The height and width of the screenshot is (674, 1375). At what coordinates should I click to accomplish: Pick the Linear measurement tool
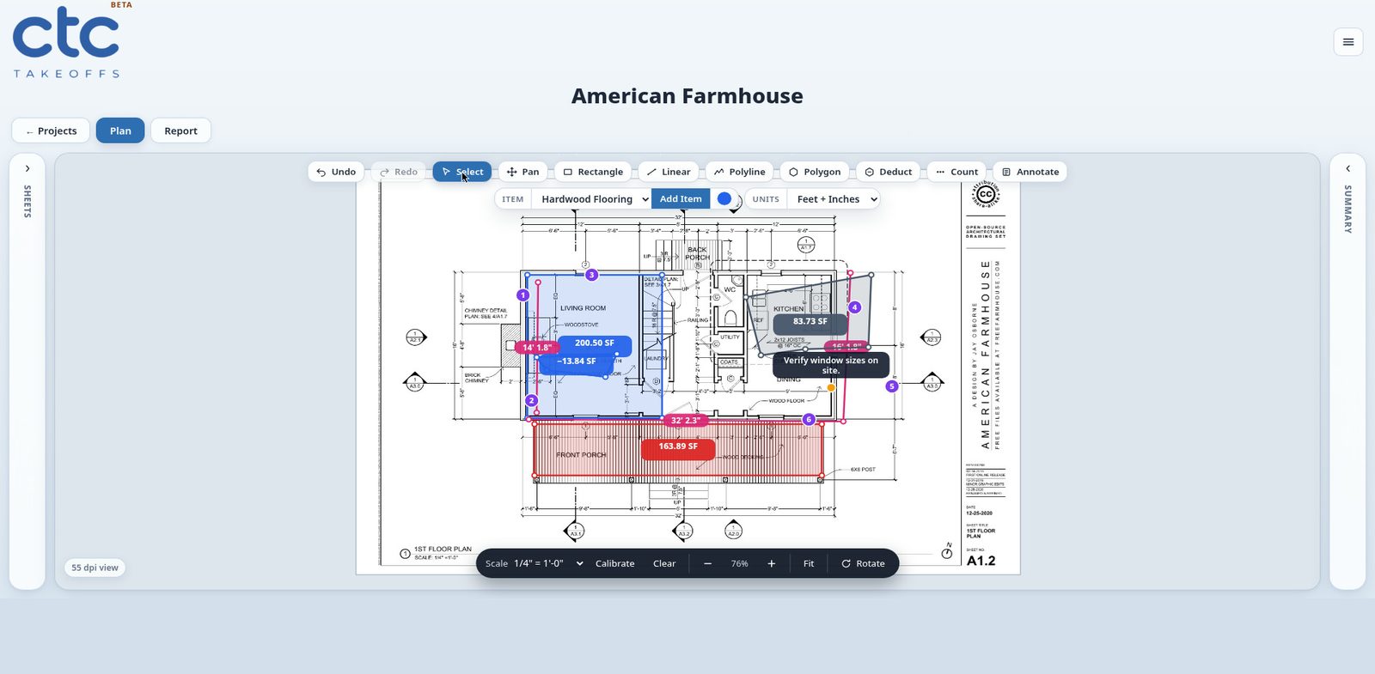pos(669,172)
